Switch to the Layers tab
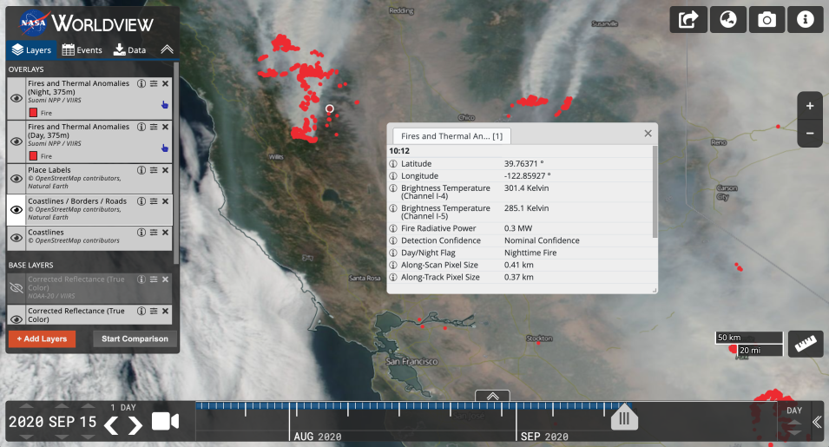Viewport: 829px width, 447px height. (x=32, y=49)
